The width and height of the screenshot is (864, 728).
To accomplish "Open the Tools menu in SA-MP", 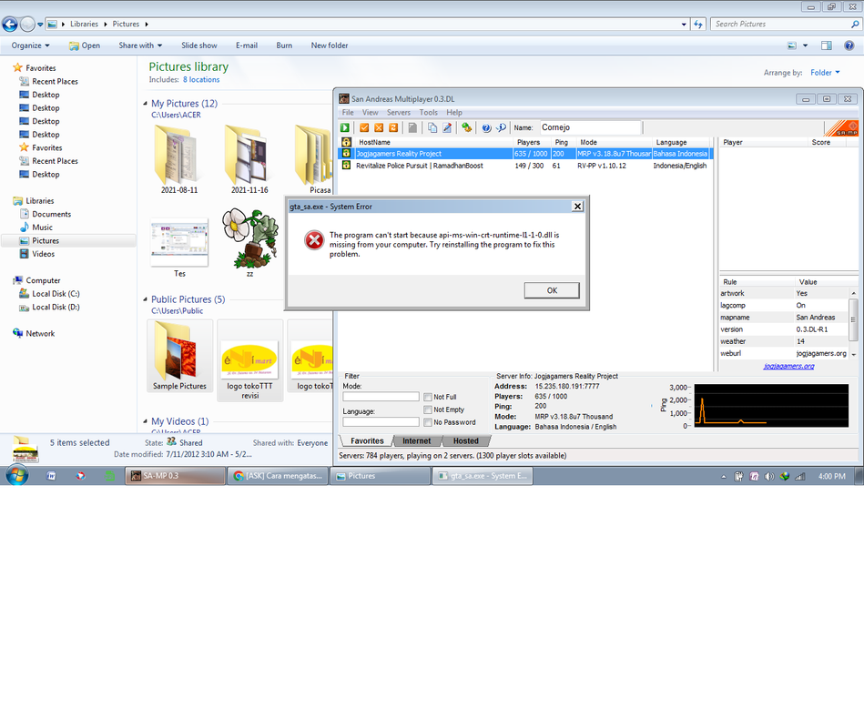I will click(x=428, y=112).
